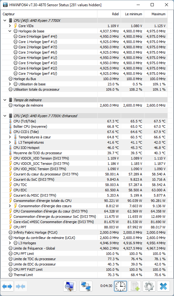Click the Réel column header
The height and width of the screenshot is (296, 174).
(109, 14)
